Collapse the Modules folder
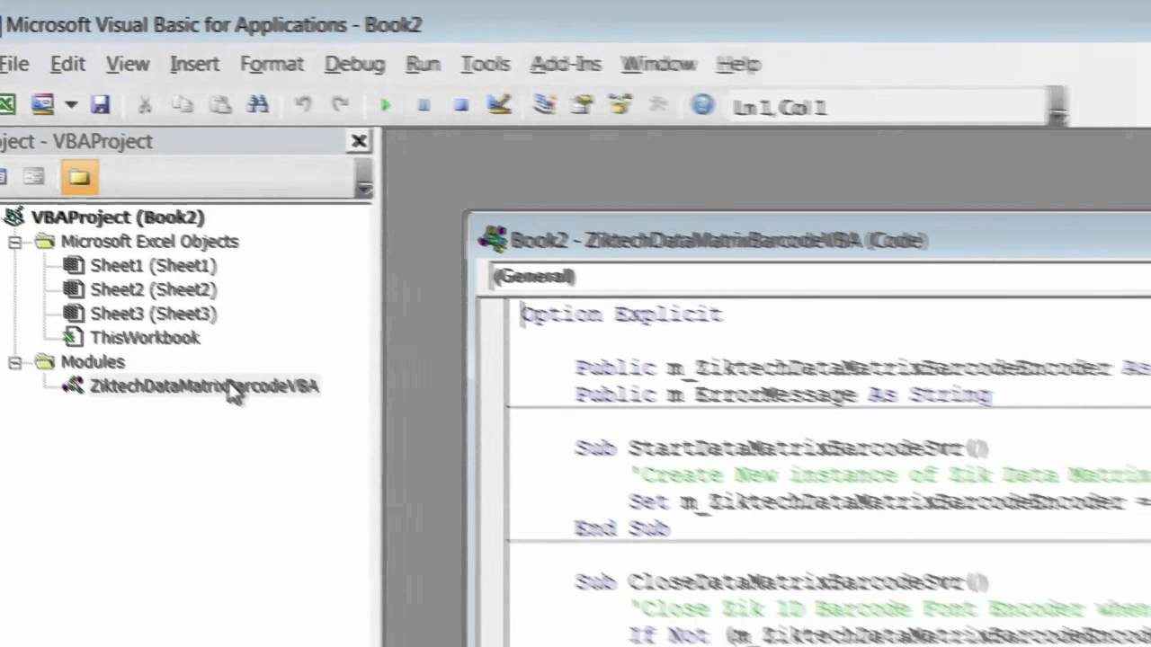 pos(14,362)
